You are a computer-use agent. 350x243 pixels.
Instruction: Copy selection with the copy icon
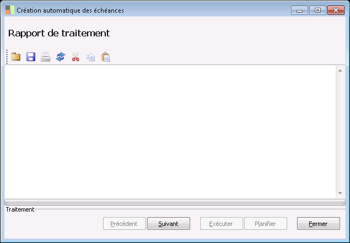pyautogui.click(x=90, y=57)
